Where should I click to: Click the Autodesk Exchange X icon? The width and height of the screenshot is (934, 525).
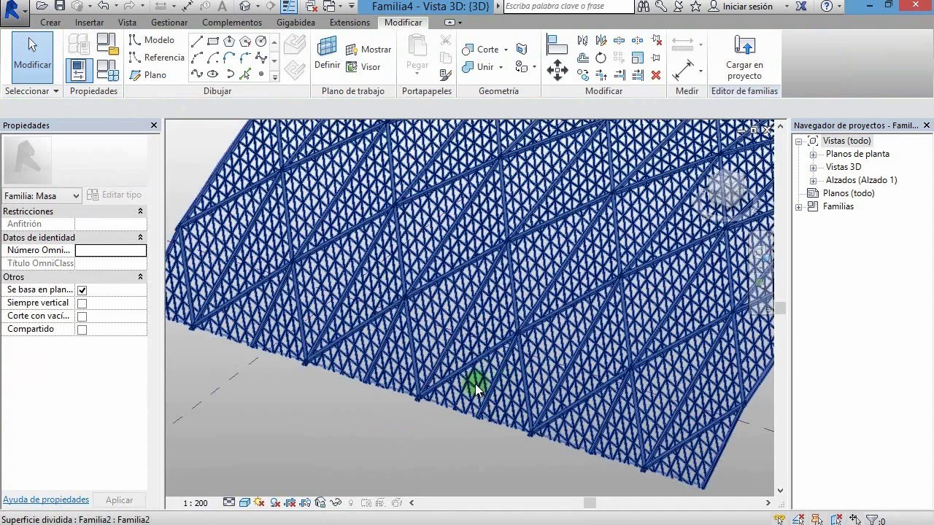pos(802,7)
